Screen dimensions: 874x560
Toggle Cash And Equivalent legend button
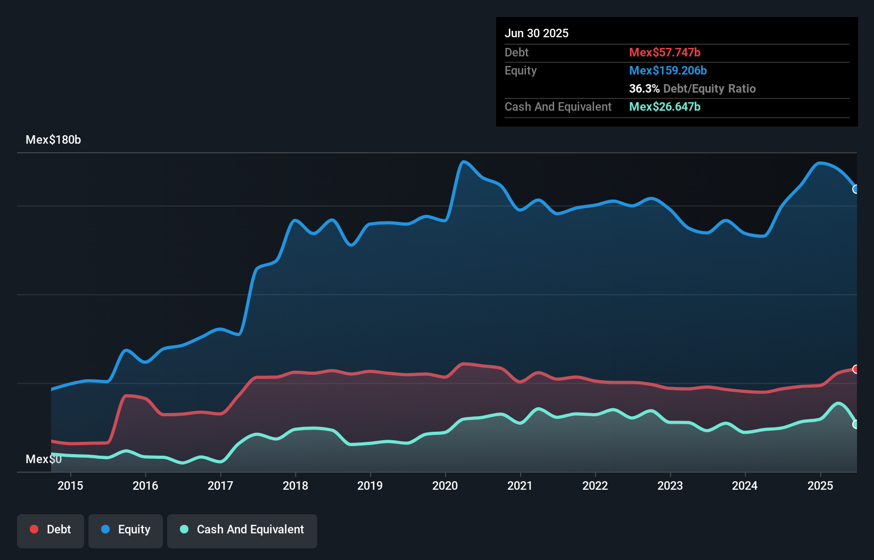coord(242,530)
